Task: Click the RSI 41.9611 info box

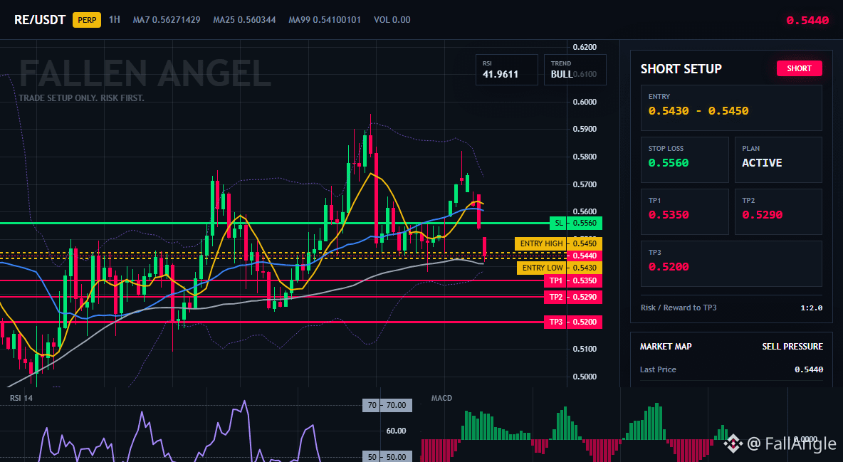Action: coord(506,70)
